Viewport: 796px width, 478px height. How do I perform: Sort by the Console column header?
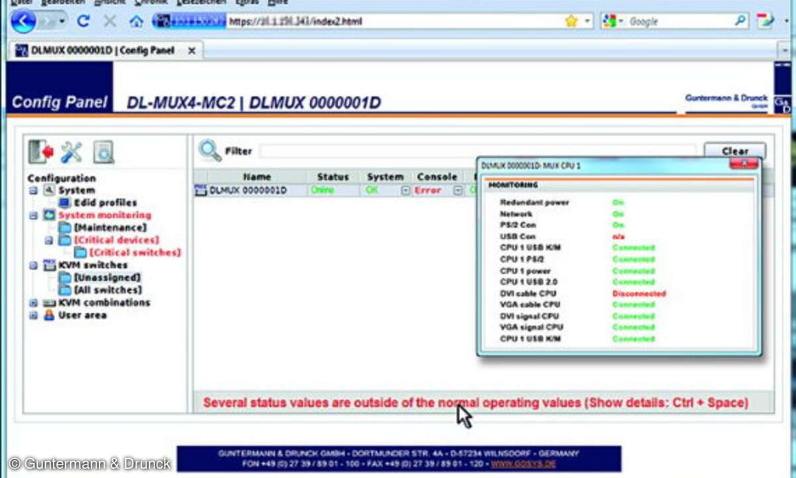pyautogui.click(x=437, y=177)
